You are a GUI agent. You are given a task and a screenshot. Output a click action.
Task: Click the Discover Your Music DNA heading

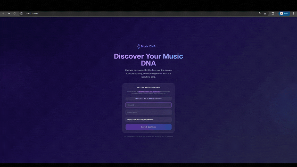point(148,59)
